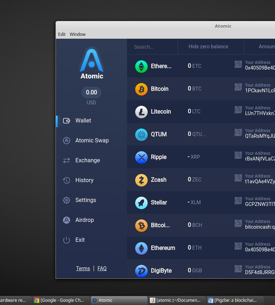Click the Search coins input field

click(x=152, y=47)
